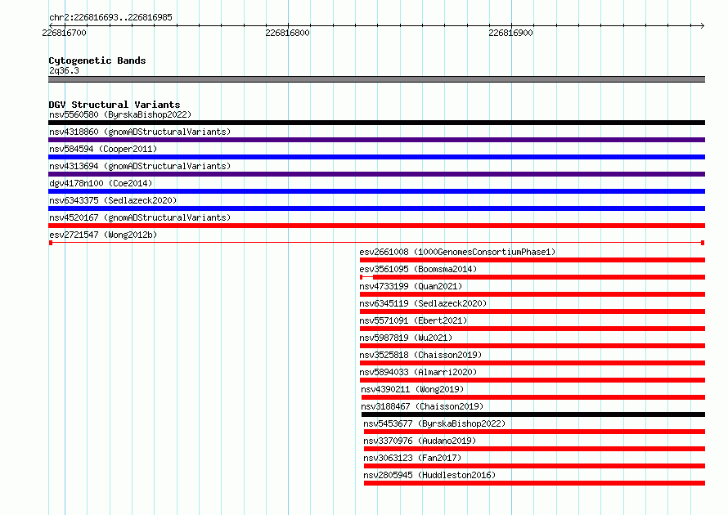The width and height of the screenshot is (728, 515).
Task: Open nsv4733199 (Quan2021) label
Action: 411,286
